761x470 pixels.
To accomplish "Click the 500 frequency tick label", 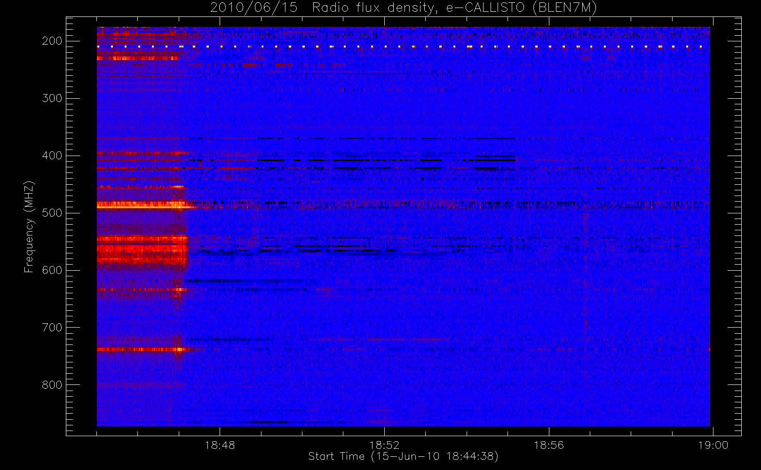I will (x=52, y=213).
